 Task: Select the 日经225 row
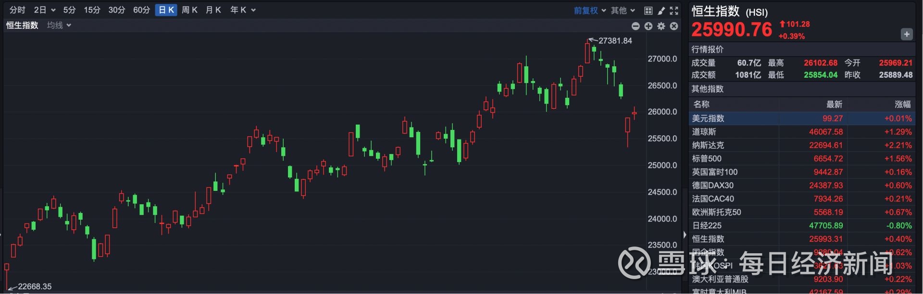tap(802, 226)
